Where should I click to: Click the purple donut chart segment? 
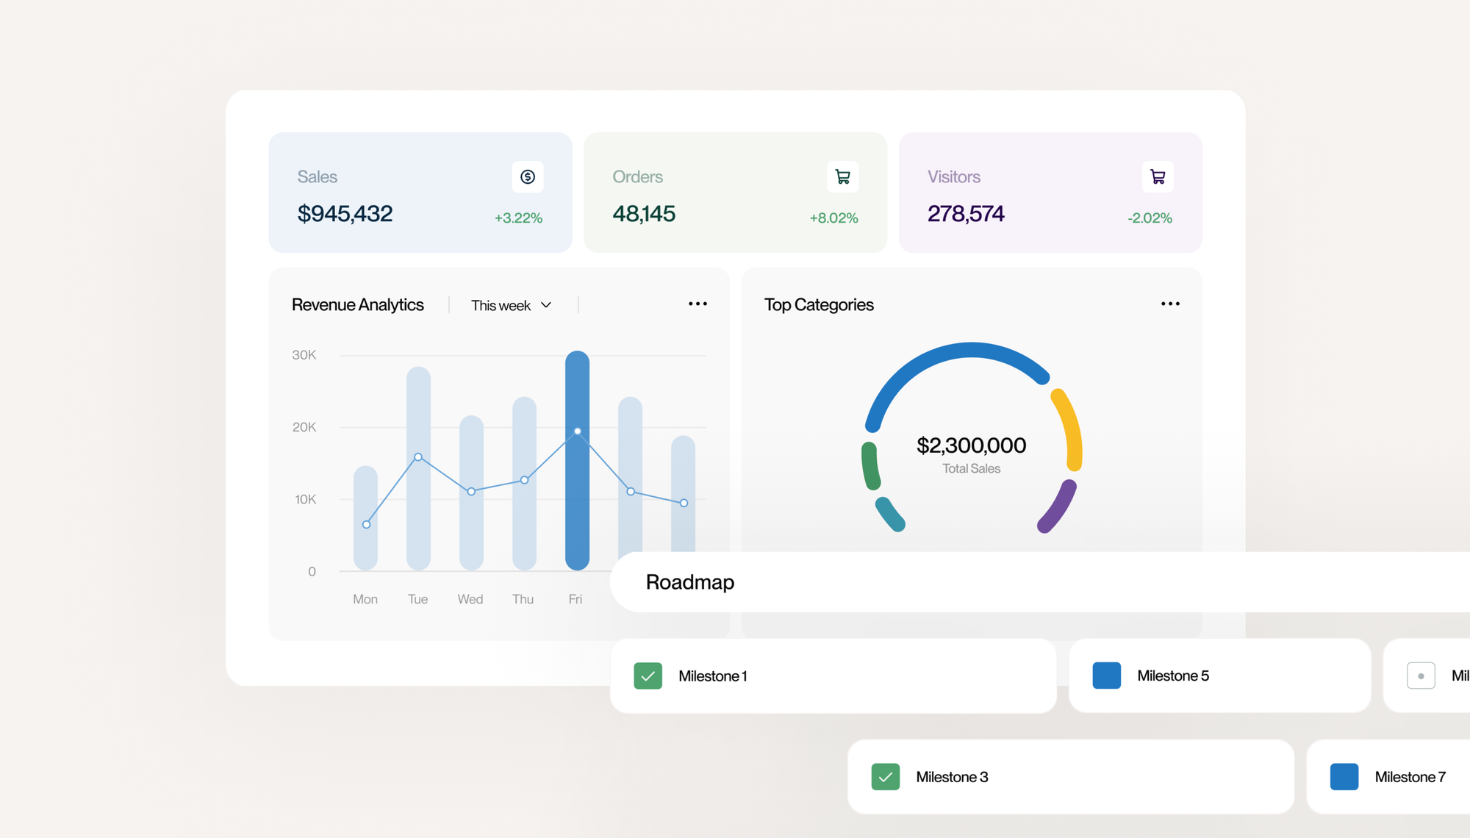point(1059,507)
